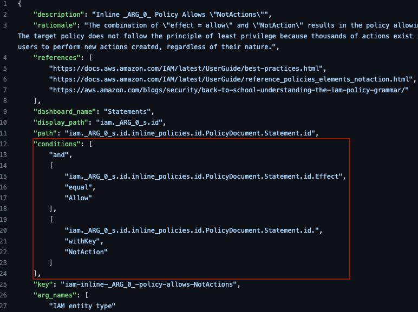The width and height of the screenshot is (418, 312).
Task: Click the description value text on line 2
Action: point(180,15)
